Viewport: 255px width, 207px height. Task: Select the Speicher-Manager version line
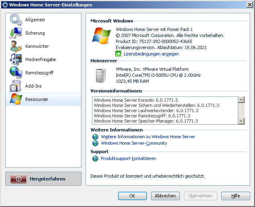(146, 121)
